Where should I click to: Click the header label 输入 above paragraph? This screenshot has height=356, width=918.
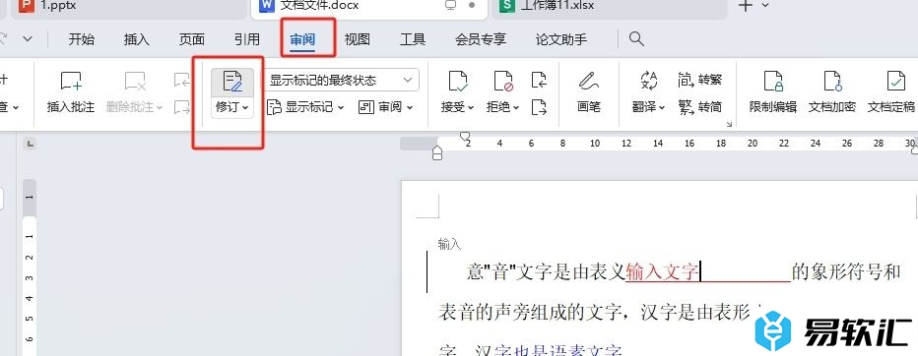coord(449,244)
